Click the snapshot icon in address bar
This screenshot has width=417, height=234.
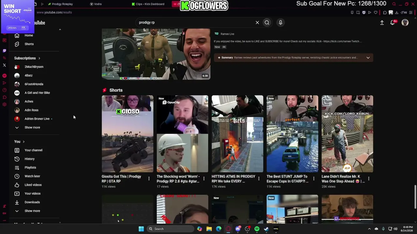(x=358, y=12)
